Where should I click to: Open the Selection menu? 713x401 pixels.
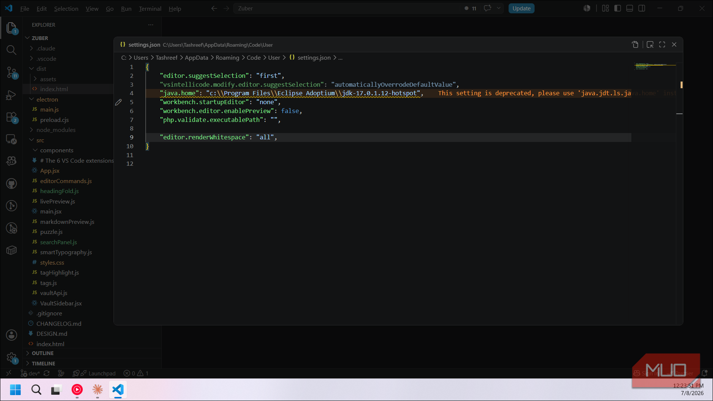pyautogui.click(x=66, y=9)
